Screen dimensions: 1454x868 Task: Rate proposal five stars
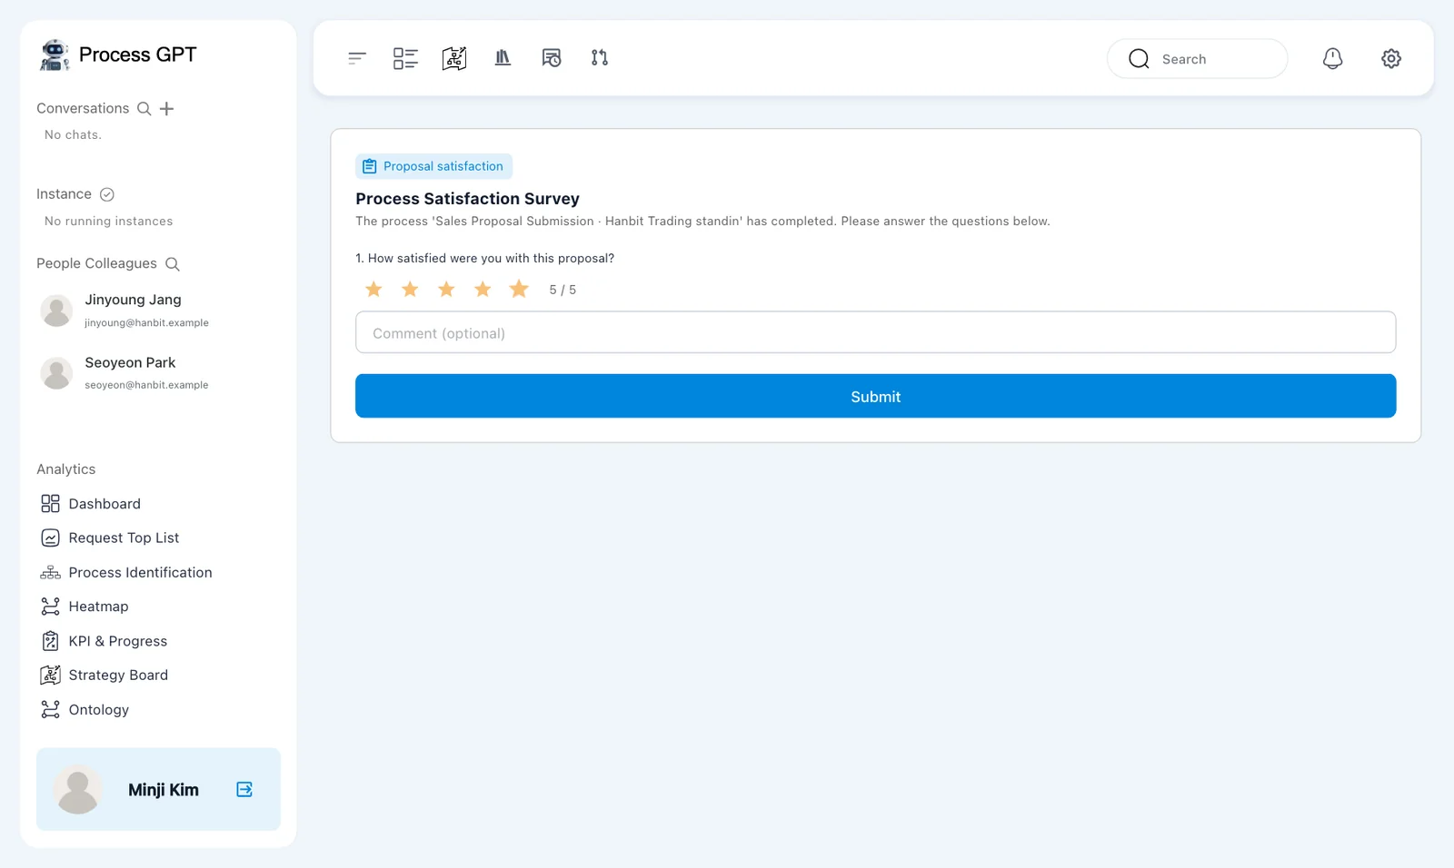[519, 289]
